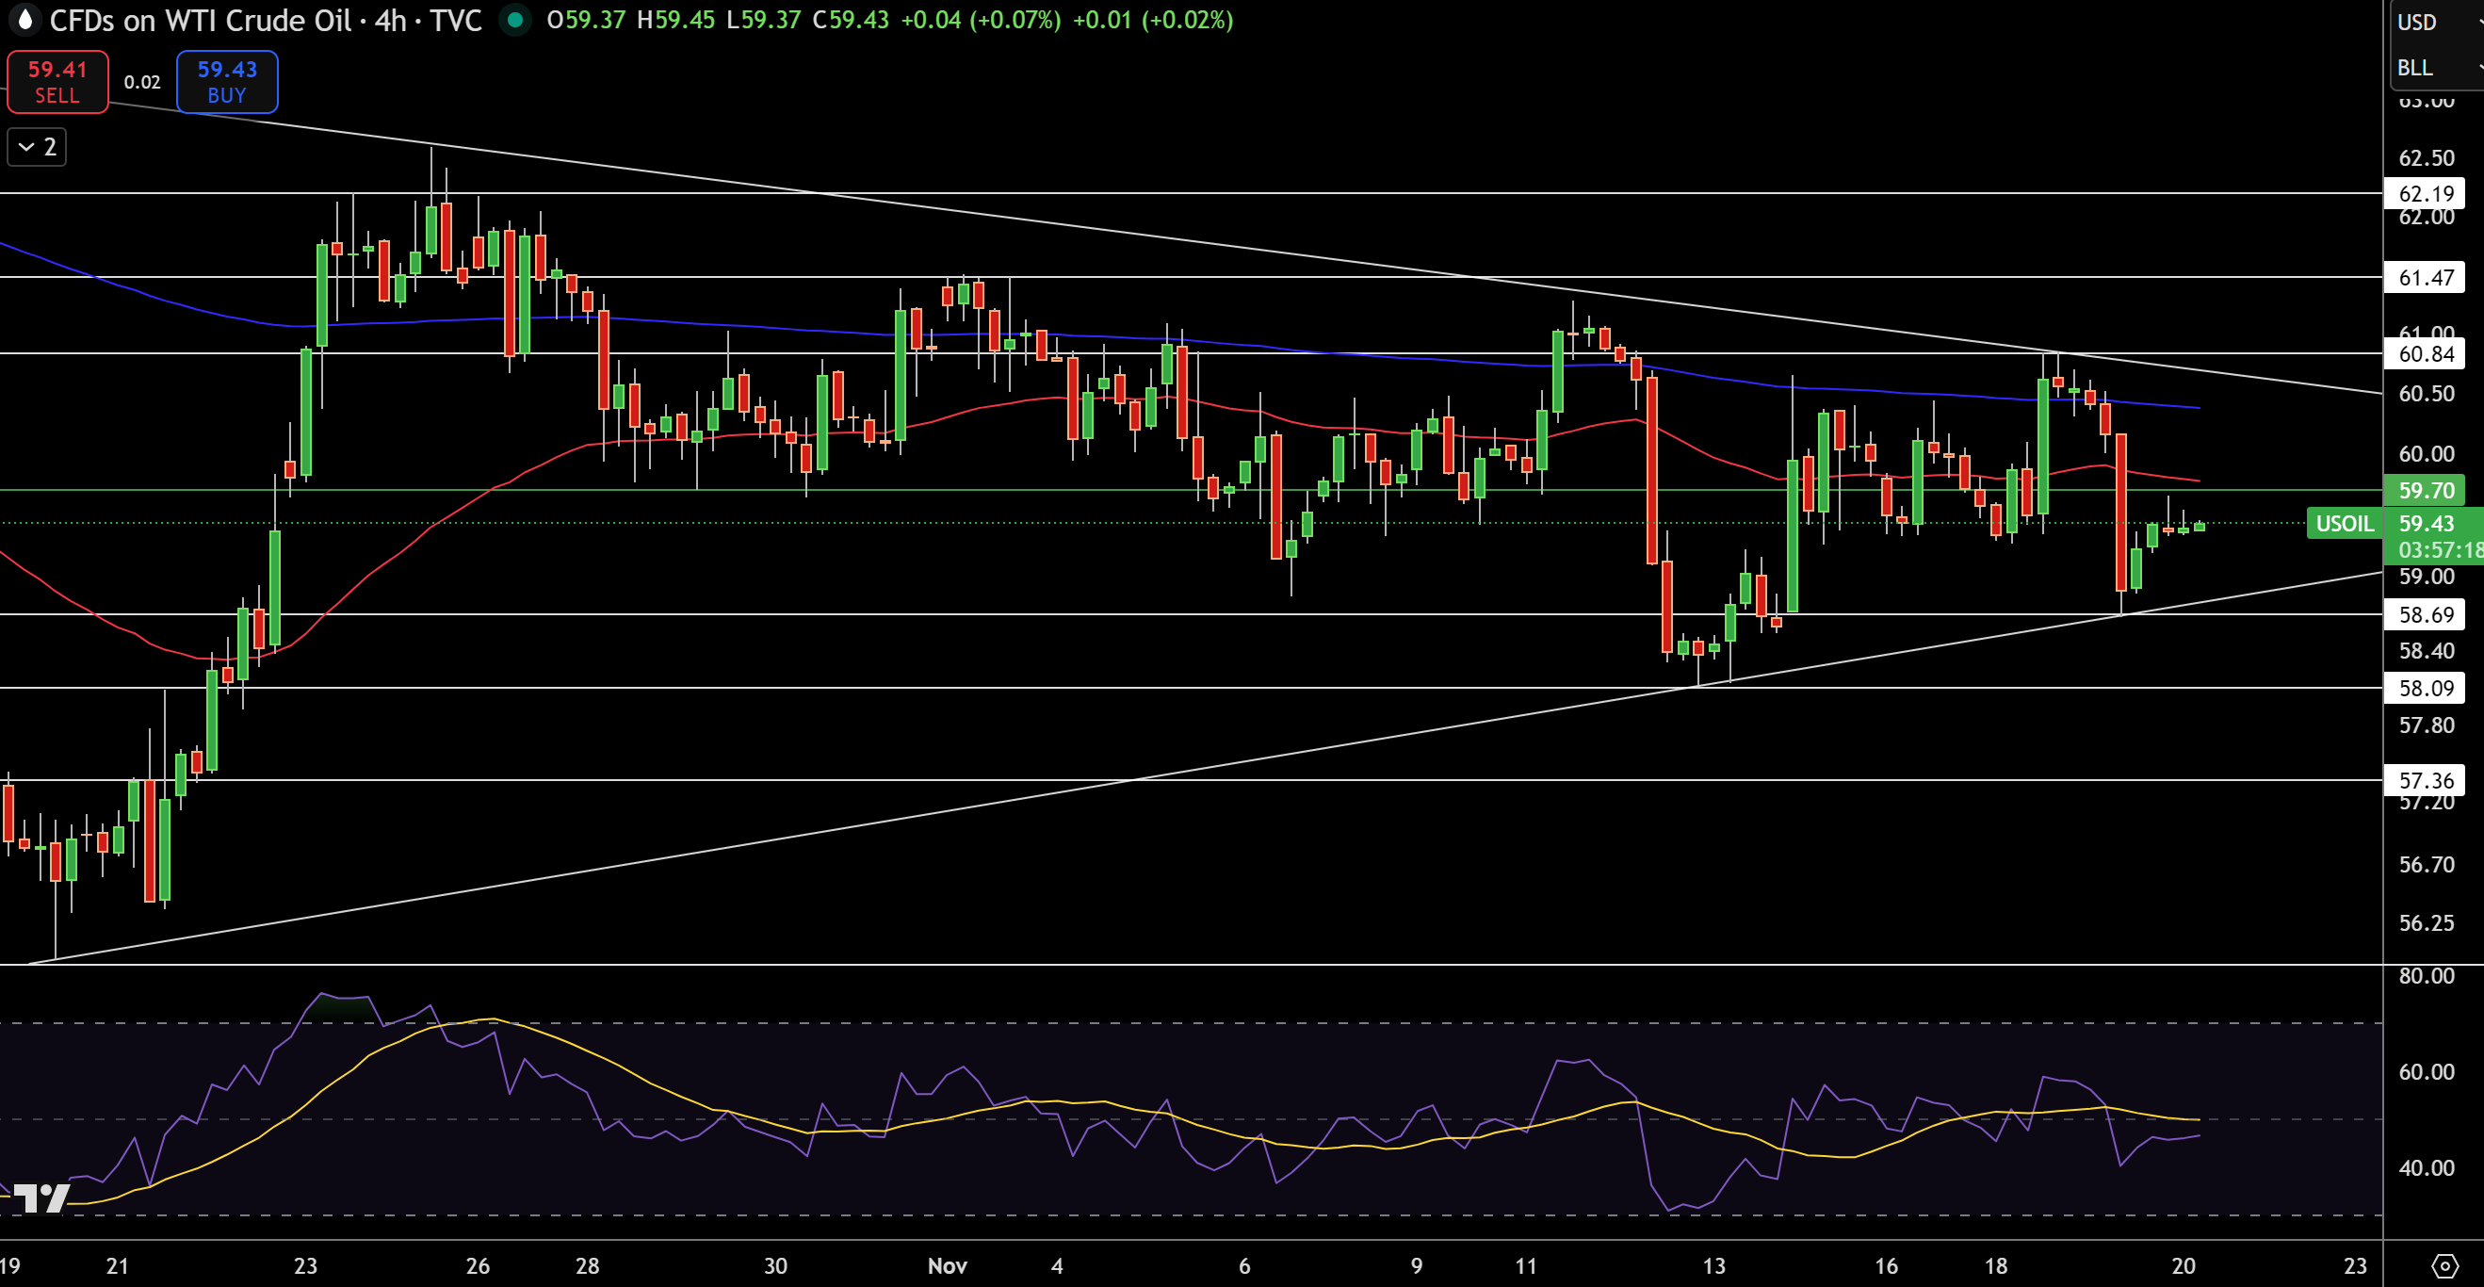The width and height of the screenshot is (2484, 1287).
Task: Click the BUY button at 59.43
Action: [227, 81]
